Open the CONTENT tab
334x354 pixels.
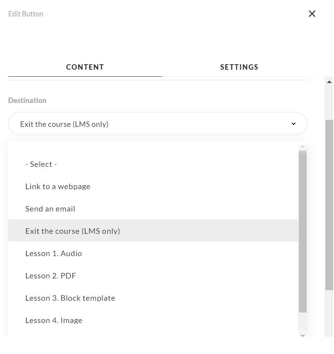[x=85, y=67]
